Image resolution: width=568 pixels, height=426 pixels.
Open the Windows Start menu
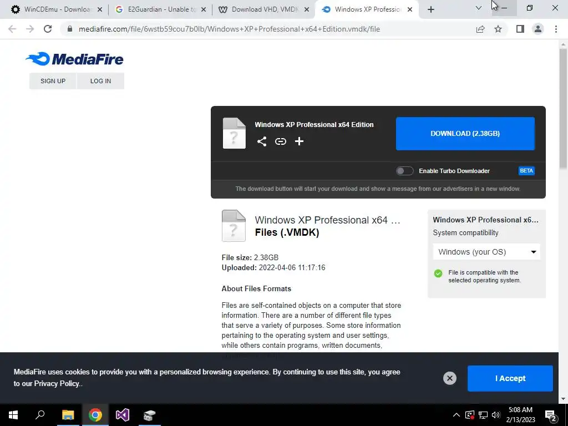tap(13, 415)
